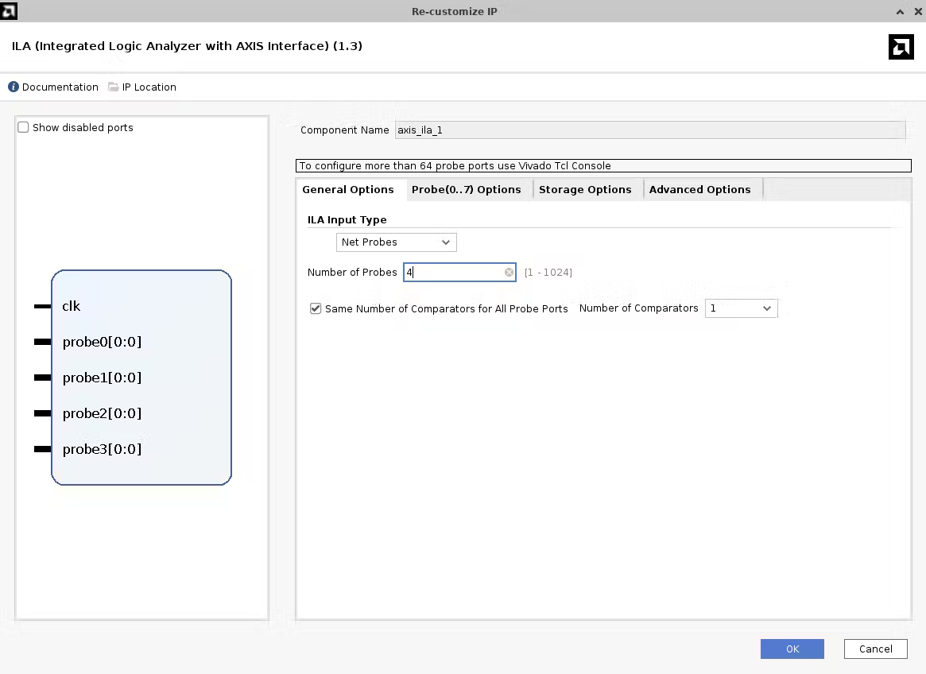926x674 pixels.
Task: Click the Documentation info icon
Action: (x=13, y=87)
